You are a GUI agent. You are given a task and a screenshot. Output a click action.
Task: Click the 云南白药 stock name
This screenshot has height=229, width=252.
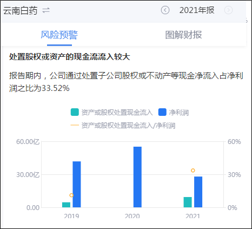coord(20,10)
